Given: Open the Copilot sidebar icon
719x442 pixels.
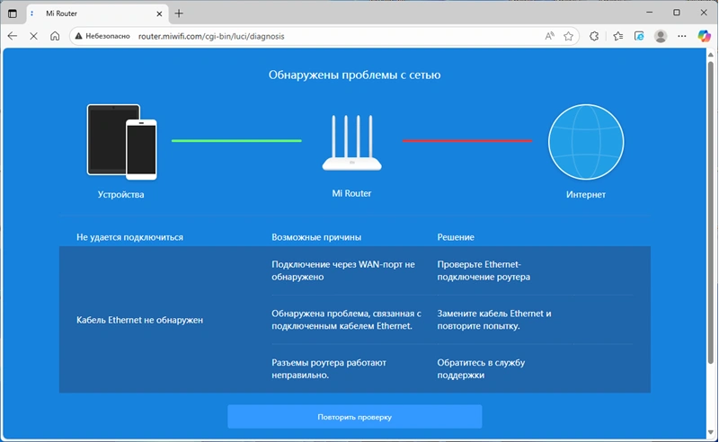Looking at the screenshot, I should (705, 36).
